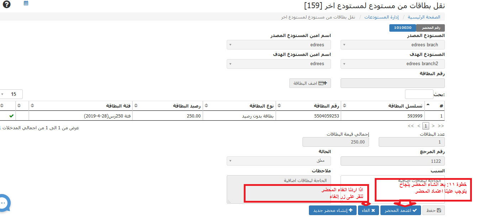Sort by فئة البطاقة column
484x219 pixels.
pyautogui.click(x=80, y=106)
